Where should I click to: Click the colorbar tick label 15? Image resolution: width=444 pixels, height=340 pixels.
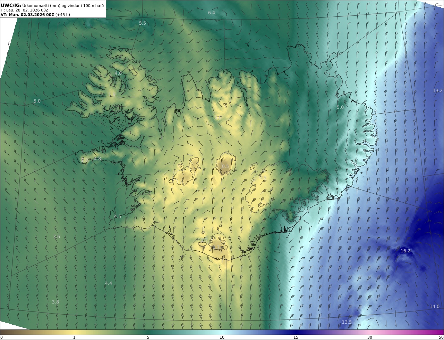[296, 337]
